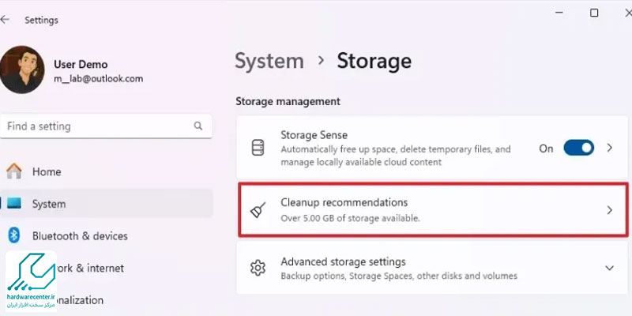Click the System monitor icon in sidebar
Image resolution: width=632 pixels, height=316 pixels.
(13, 203)
